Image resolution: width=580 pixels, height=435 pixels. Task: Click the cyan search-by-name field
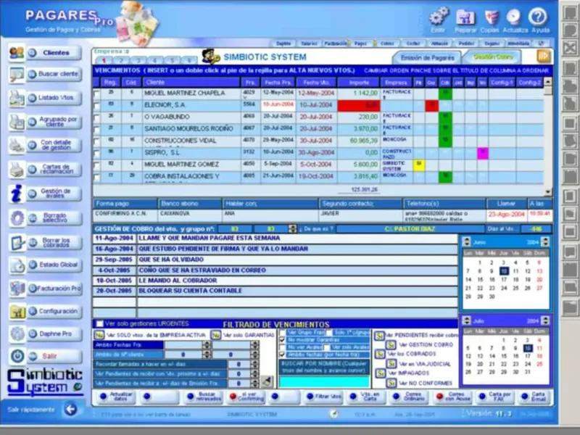[x=324, y=382]
